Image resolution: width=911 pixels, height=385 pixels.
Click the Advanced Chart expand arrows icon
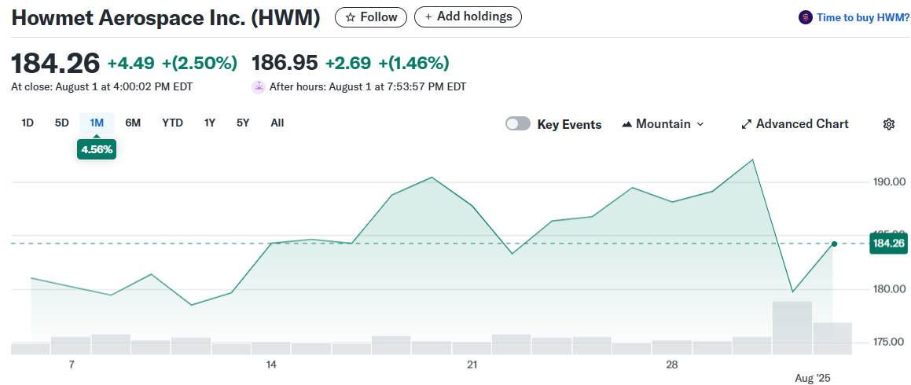click(747, 124)
